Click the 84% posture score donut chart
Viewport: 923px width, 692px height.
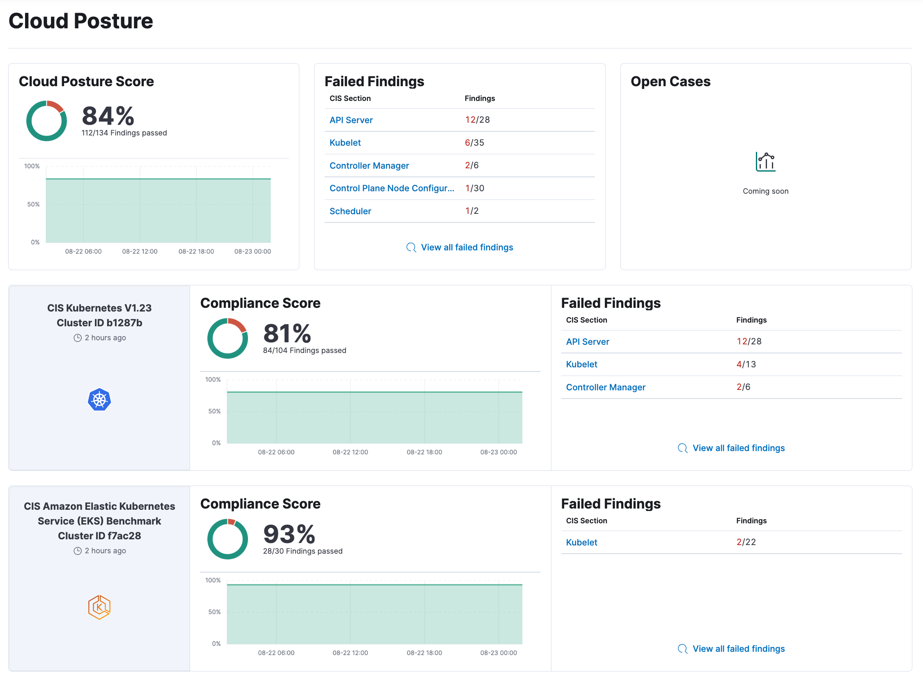click(x=46, y=121)
